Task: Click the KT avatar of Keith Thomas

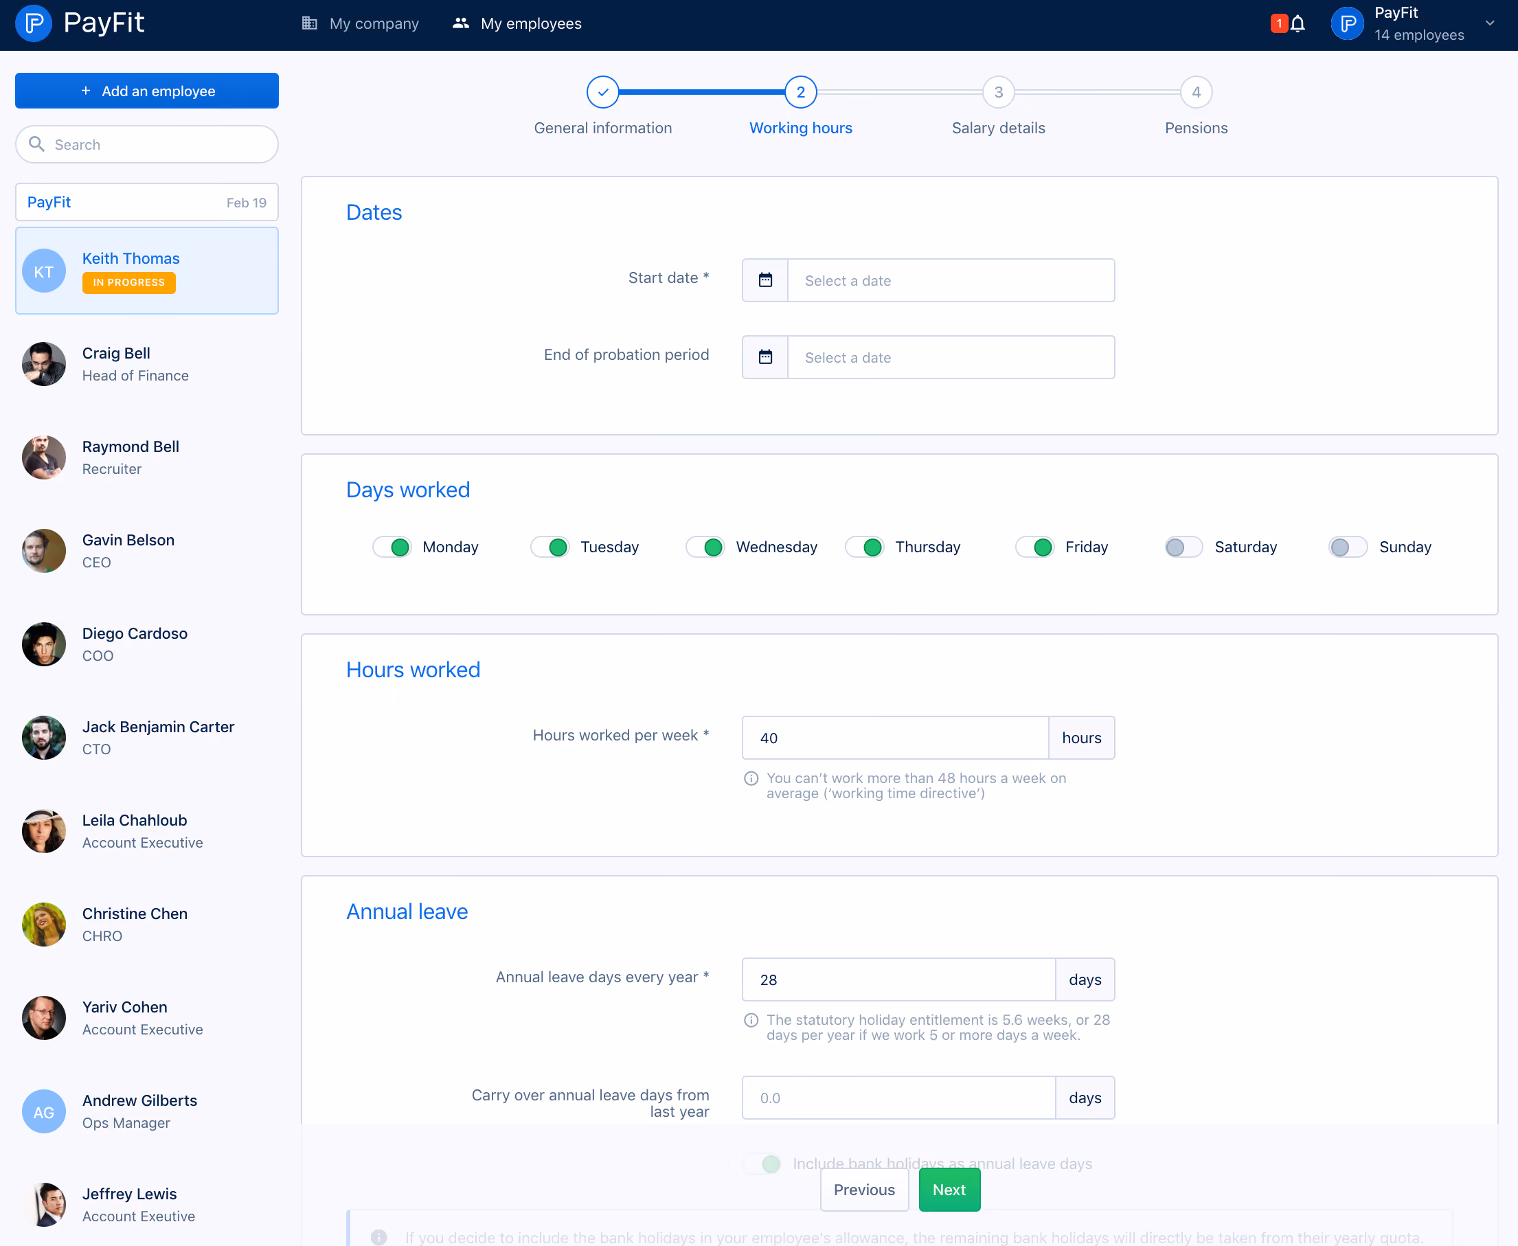Action: click(x=44, y=271)
